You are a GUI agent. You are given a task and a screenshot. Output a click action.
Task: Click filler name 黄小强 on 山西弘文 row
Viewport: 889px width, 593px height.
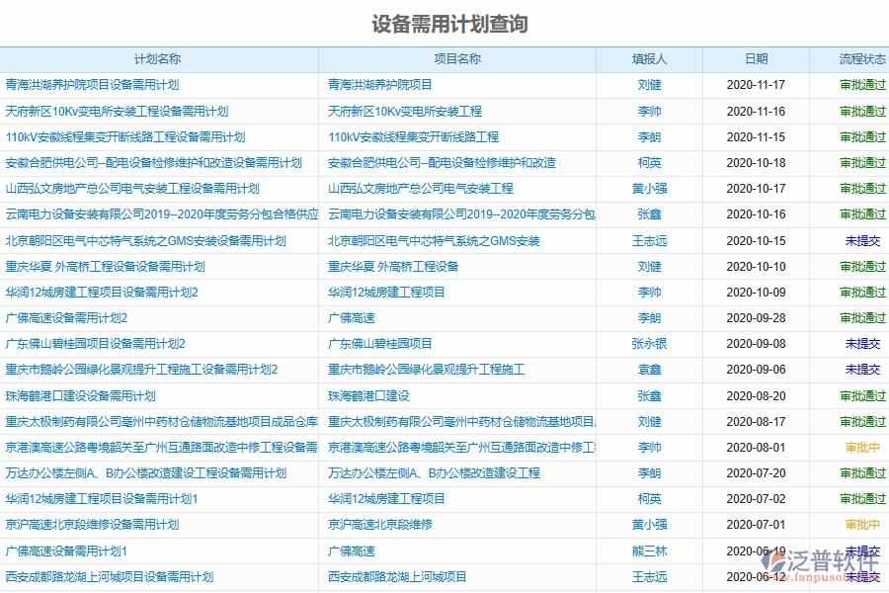pos(646,188)
